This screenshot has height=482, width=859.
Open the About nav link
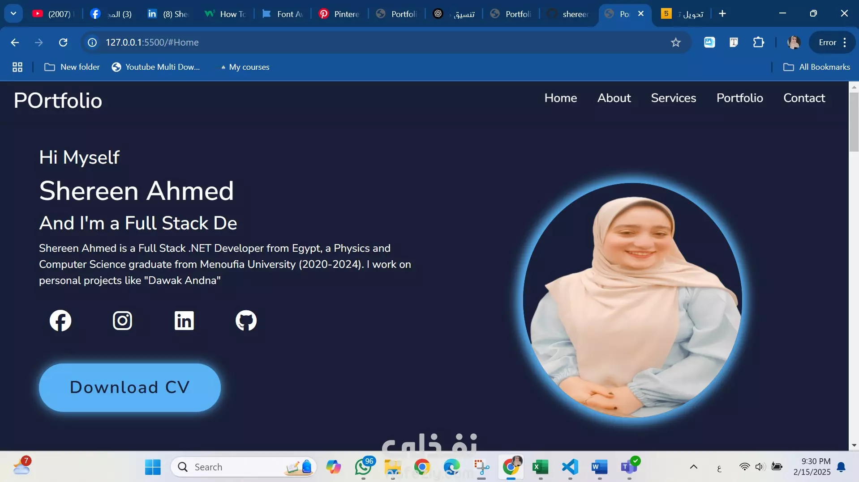(614, 98)
